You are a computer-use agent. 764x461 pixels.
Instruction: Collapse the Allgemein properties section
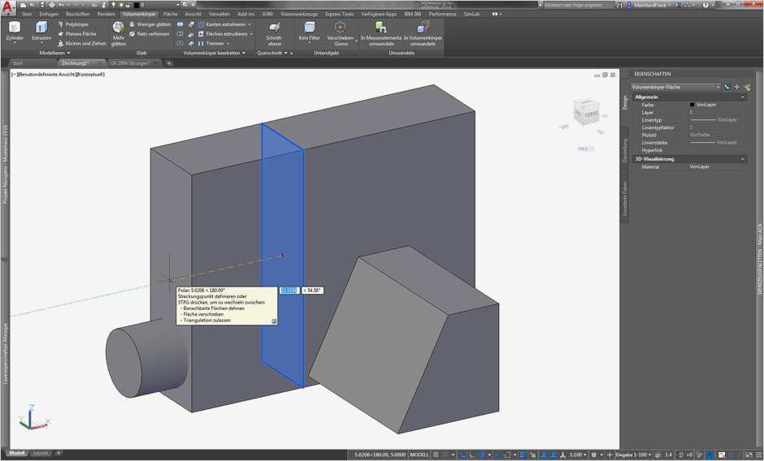coord(743,97)
